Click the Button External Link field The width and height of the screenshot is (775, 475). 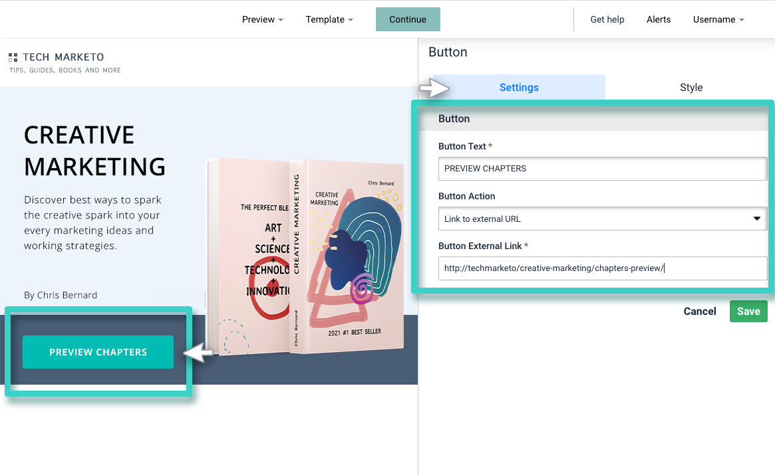(x=603, y=268)
